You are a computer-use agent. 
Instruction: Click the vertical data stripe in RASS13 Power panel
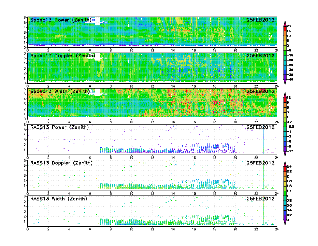coord(263,139)
